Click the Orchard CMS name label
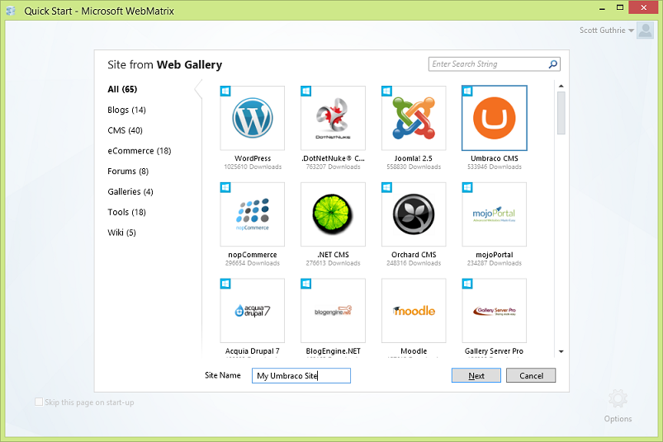The image size is (663, 442). tap(414, 255)
